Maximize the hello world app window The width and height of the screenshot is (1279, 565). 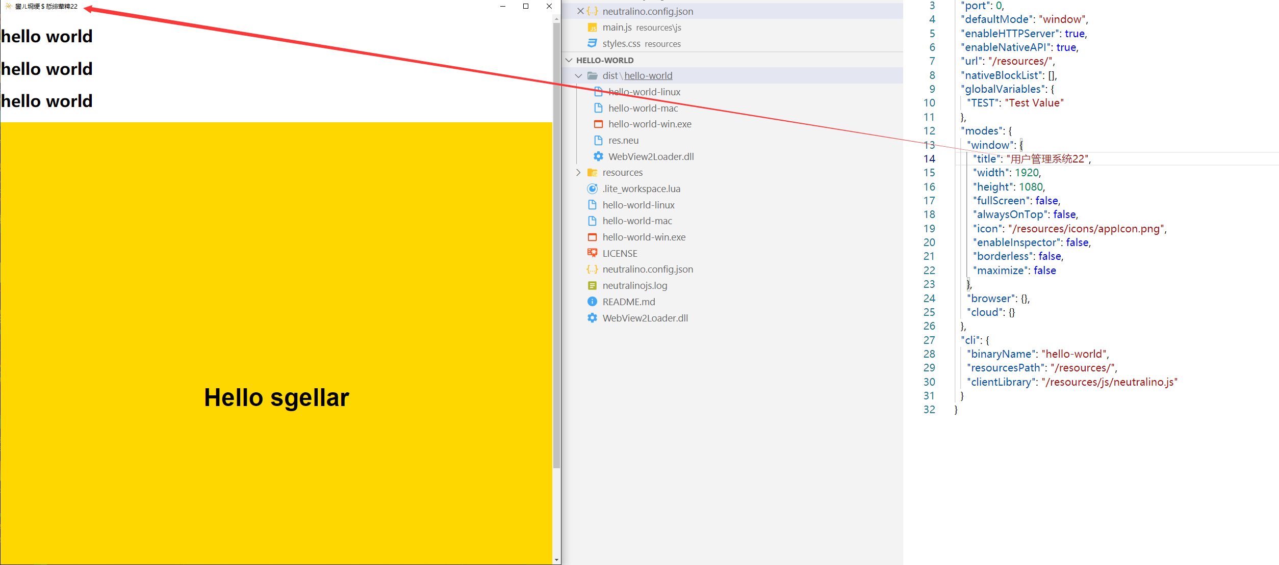526,6
